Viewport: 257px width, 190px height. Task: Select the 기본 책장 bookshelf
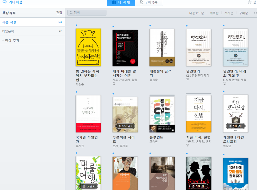pos(9,22)
